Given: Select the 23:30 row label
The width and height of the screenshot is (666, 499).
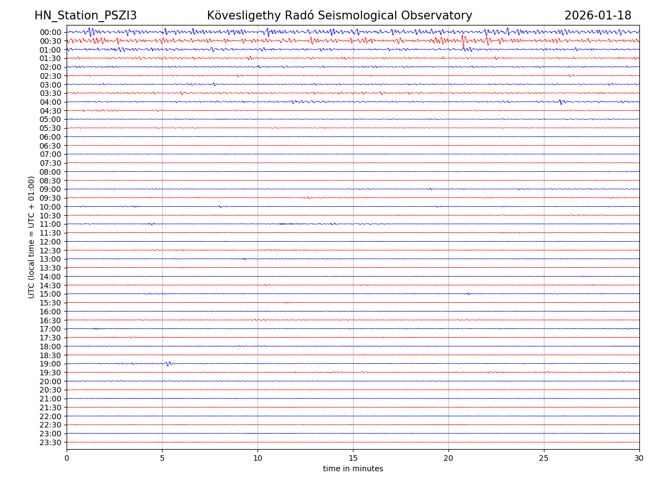Looking at the screenshot, I should click(51, 442).
